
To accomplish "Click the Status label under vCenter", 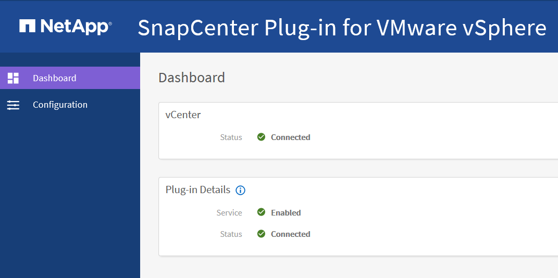I will (231, 137).
